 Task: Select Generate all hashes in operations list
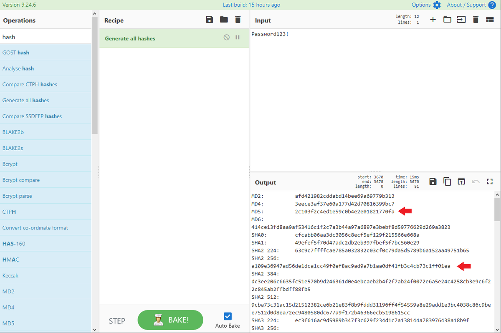pos(46,100)
